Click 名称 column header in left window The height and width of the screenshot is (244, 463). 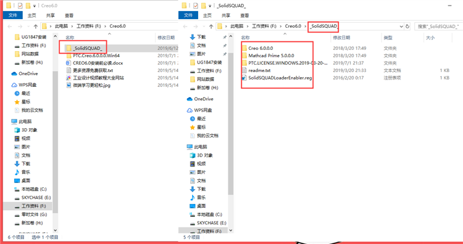(70, 38)
